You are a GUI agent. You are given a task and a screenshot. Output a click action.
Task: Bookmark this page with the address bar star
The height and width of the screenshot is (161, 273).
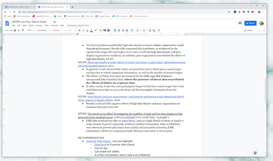pos(229,12)
